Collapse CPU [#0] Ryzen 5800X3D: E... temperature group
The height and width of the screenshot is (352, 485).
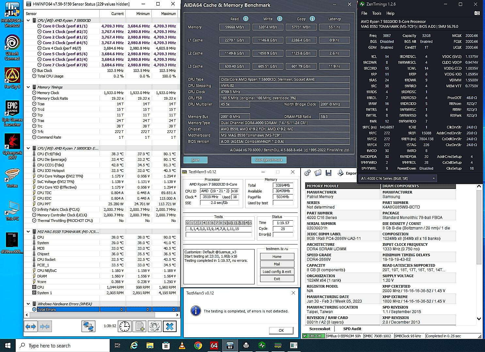coord(28,148)
